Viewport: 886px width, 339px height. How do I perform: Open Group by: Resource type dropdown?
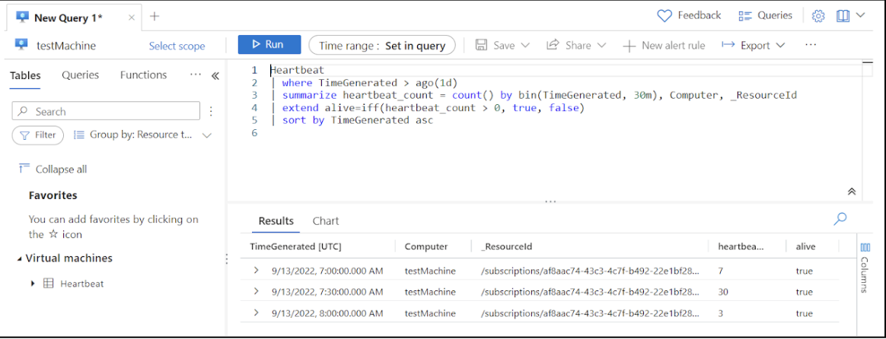[143, 135]
